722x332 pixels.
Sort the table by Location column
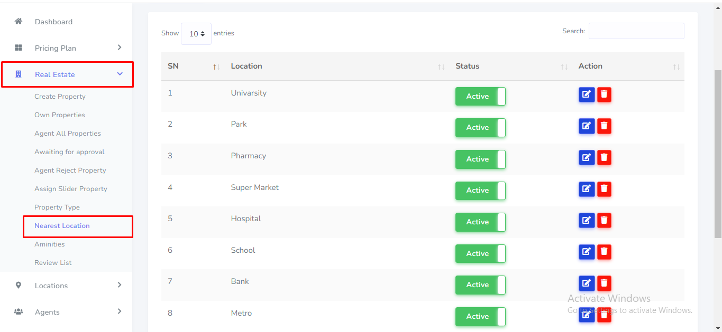[246, 66]
